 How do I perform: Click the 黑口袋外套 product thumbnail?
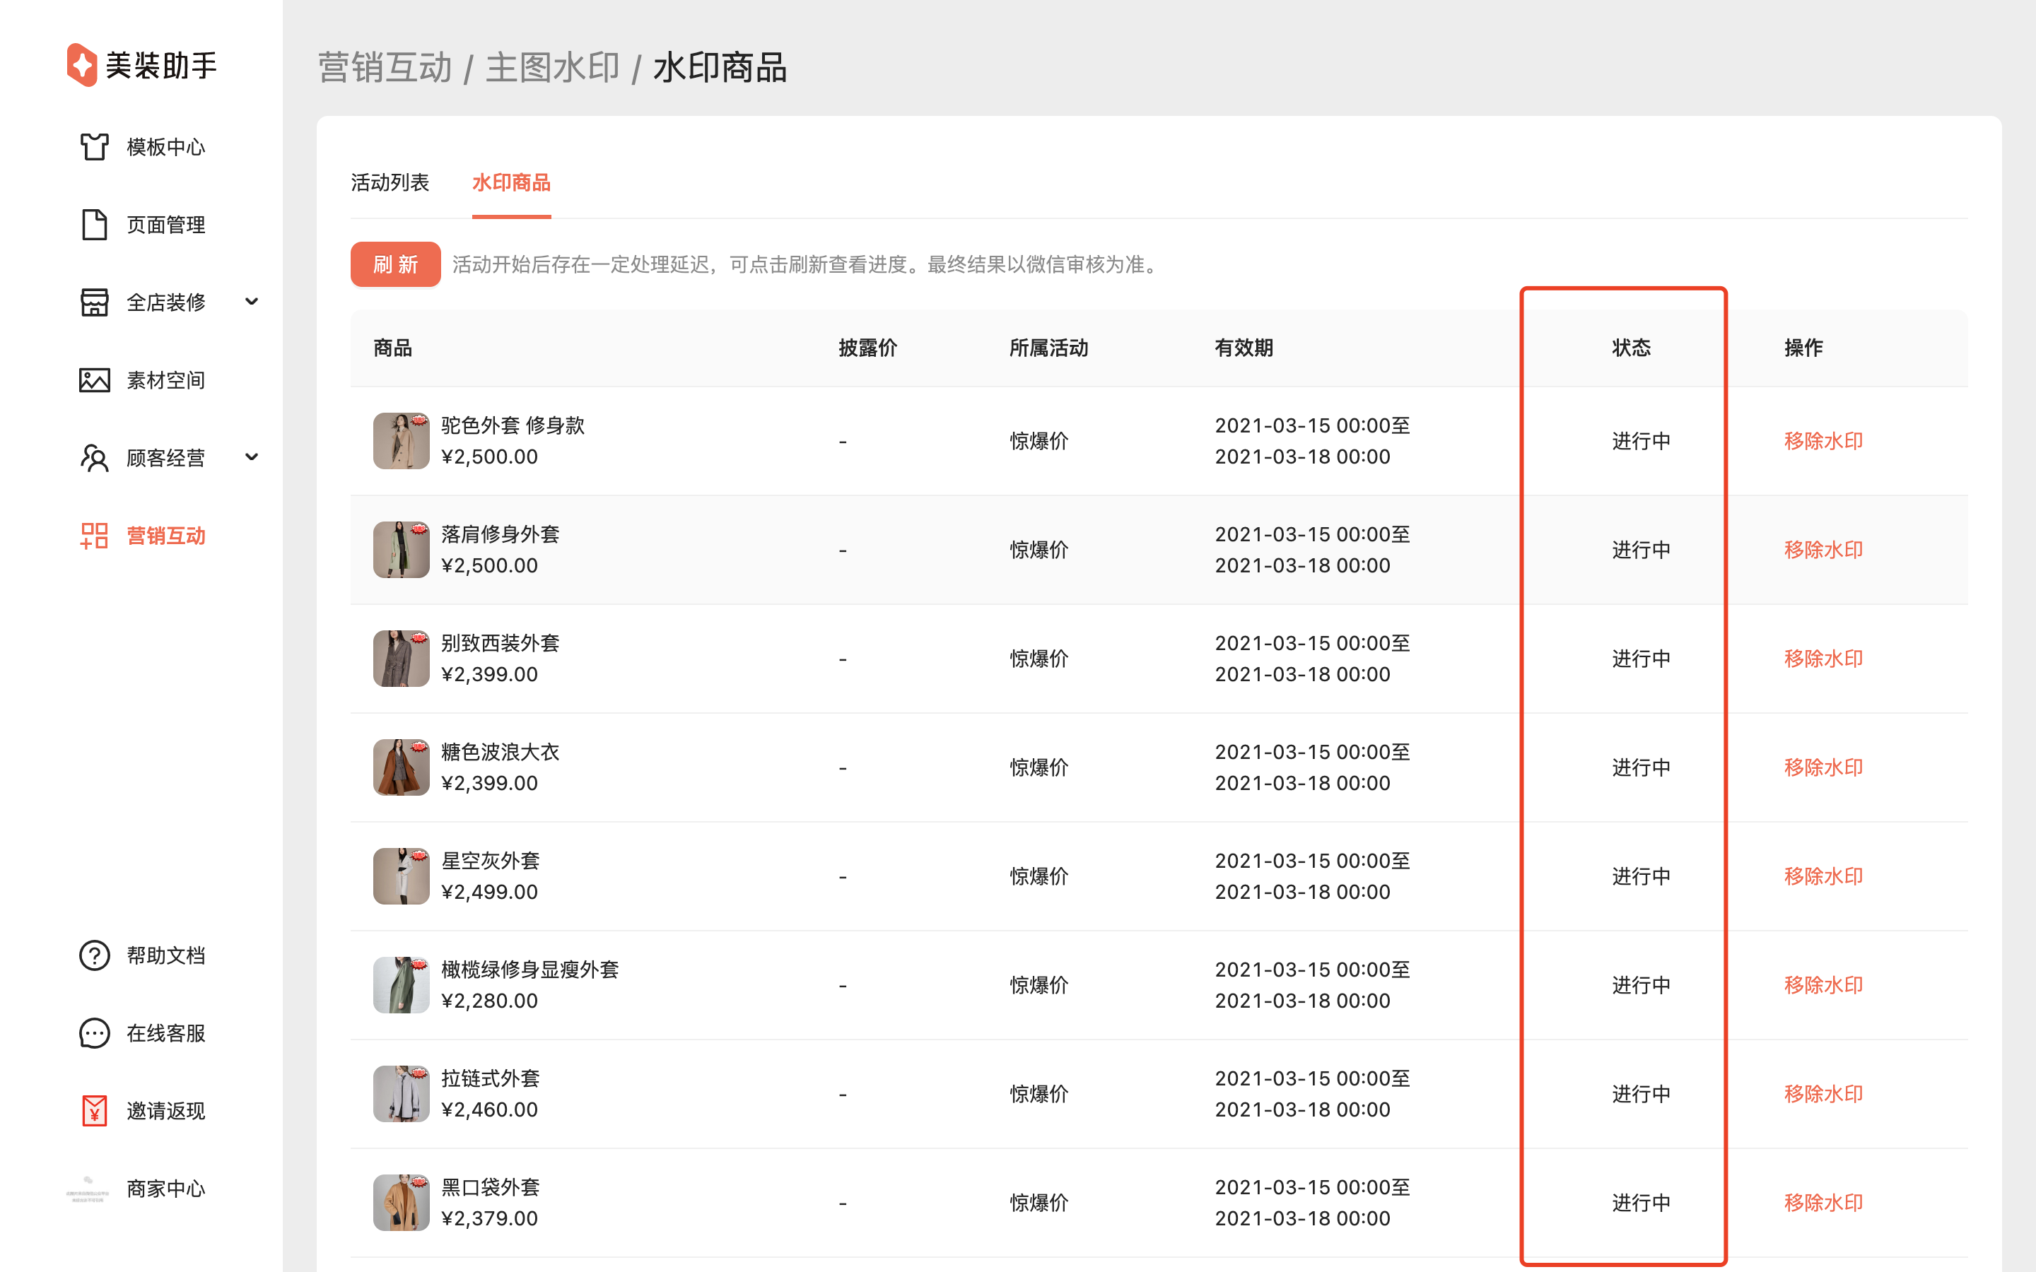coord(402,1202)
